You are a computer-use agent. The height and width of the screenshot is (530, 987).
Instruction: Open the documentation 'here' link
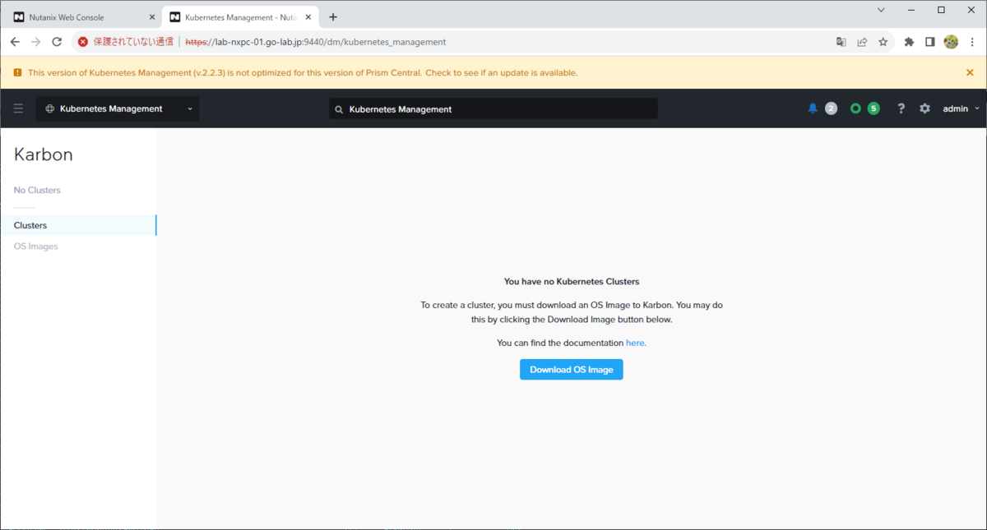tap(636, 343)
